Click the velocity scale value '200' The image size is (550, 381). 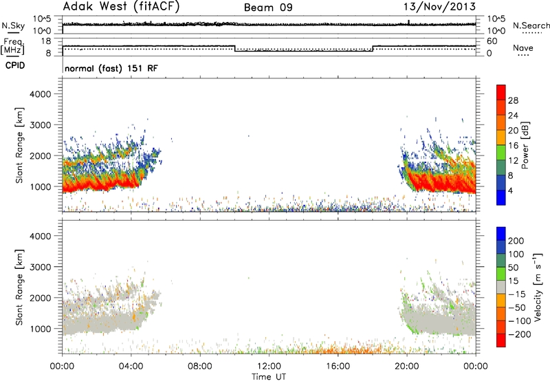[x=516, y=241]
